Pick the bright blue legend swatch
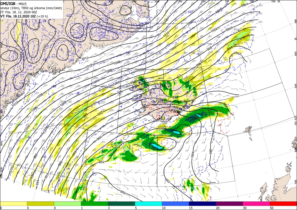The width and height of the screenshot is (297, 210). (176, 203)
